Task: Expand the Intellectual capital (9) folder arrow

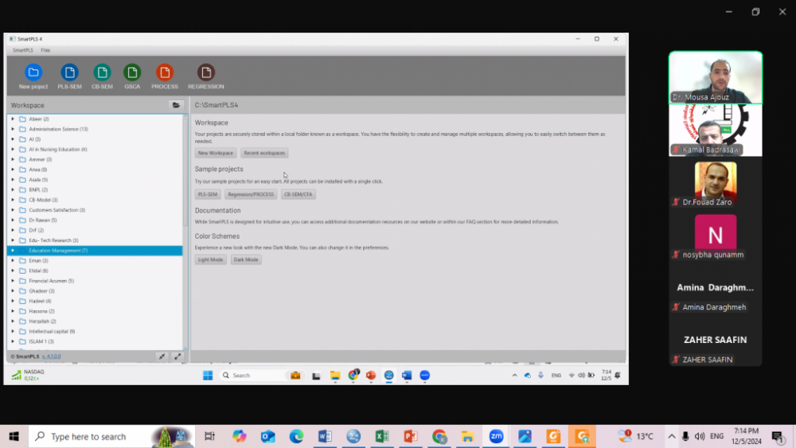Action: coord(13,331)
